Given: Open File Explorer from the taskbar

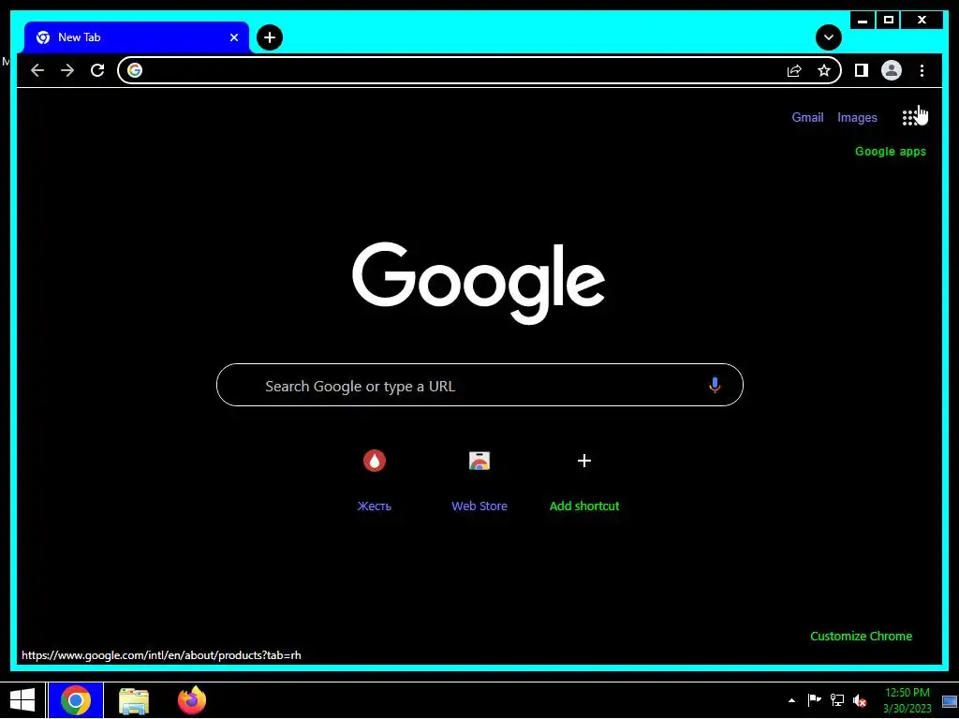Looking at the screenshot, I should click(x=134, y=700).
